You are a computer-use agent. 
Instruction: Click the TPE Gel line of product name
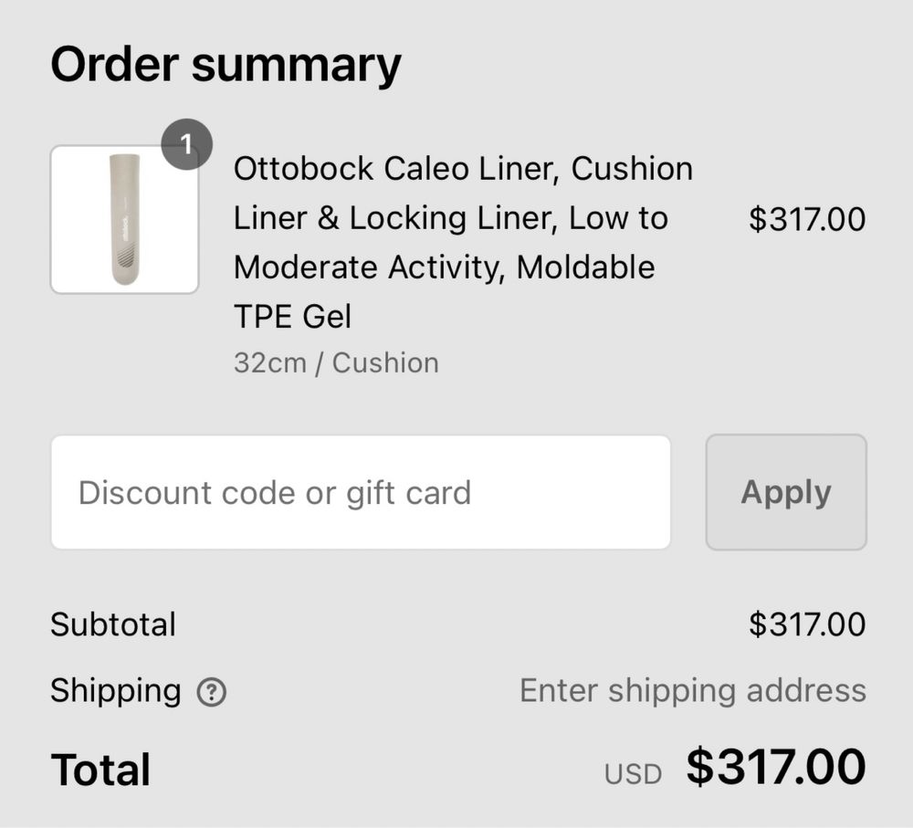point(292,317)
